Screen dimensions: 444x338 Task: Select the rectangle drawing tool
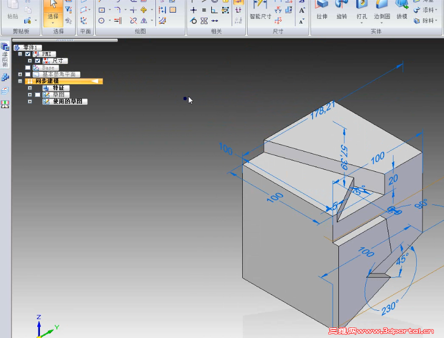[101, 10]
